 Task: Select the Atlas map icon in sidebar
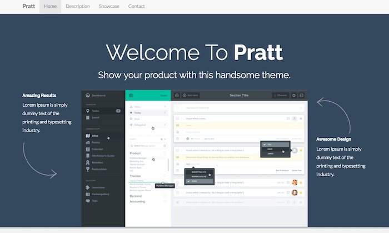[x=87, y=135]
